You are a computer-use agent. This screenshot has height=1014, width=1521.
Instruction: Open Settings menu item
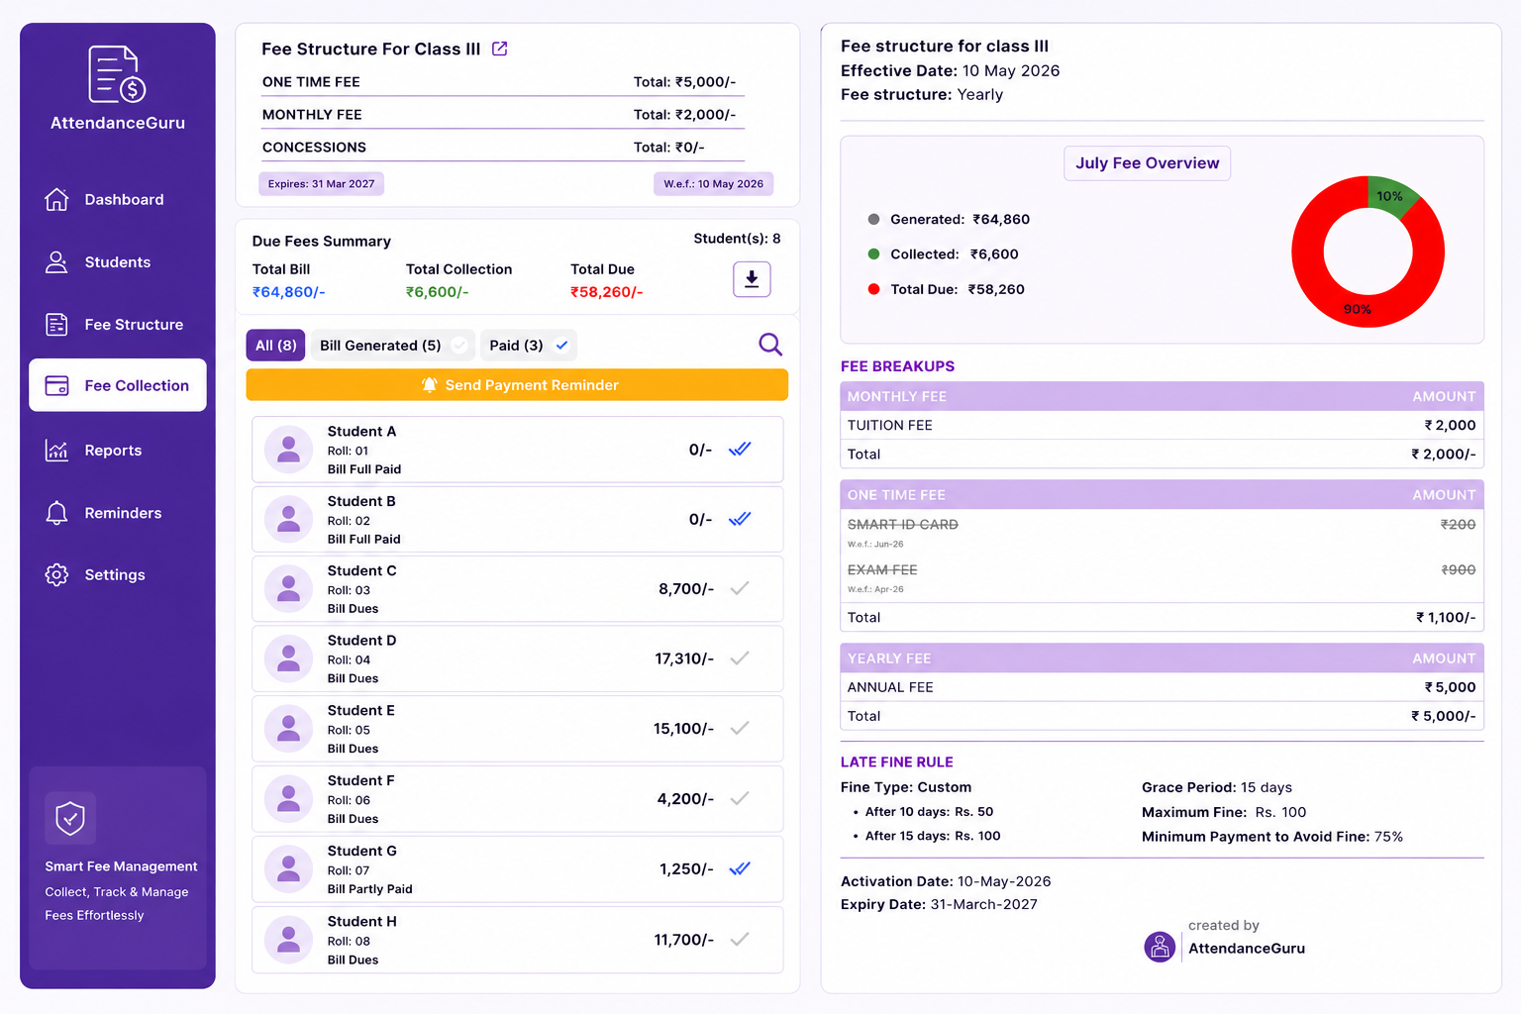point(118,574)
